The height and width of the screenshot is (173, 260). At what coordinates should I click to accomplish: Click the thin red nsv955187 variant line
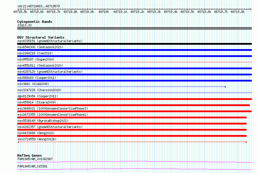pos(134,62)
